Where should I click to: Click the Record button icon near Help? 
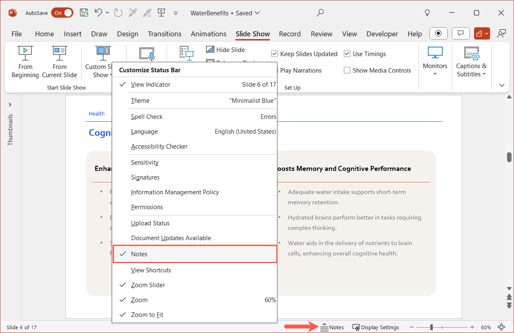(x=439, y=33)
